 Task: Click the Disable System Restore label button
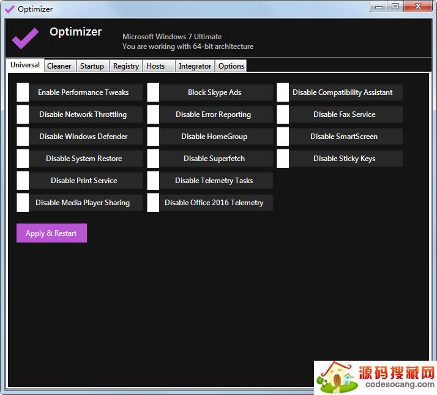point(86,159)
